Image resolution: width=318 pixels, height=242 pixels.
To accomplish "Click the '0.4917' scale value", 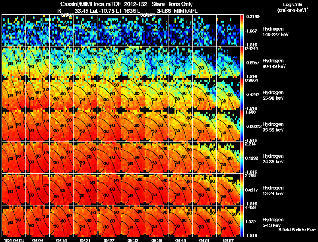I will pyautogui.click(x=252, y=190).
